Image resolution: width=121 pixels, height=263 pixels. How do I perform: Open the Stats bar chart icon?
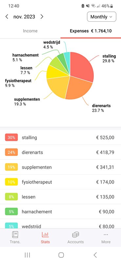point(45,234)
